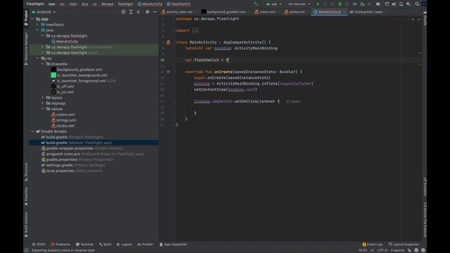Toggle the Gradle tool window on right stripe
The image size is (450, 253).
click(x=425, y=18)
